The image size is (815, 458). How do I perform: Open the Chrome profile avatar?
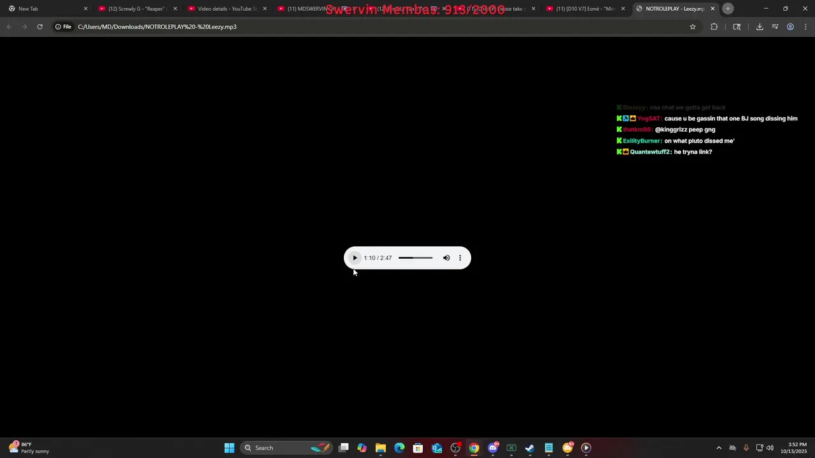[x=790, y=27]
